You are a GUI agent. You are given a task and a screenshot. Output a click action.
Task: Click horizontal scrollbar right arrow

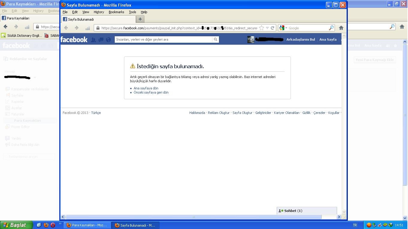point(339,217)
